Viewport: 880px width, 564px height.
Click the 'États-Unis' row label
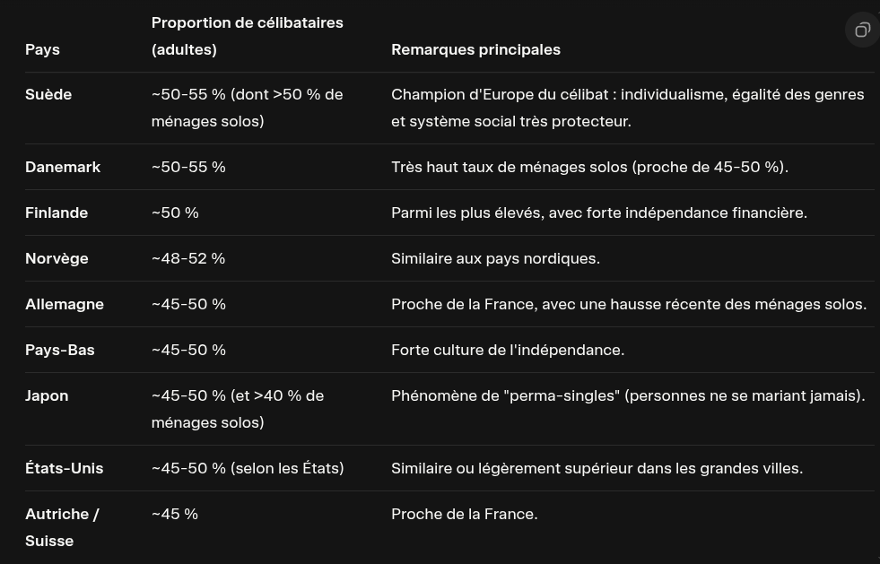65,468
